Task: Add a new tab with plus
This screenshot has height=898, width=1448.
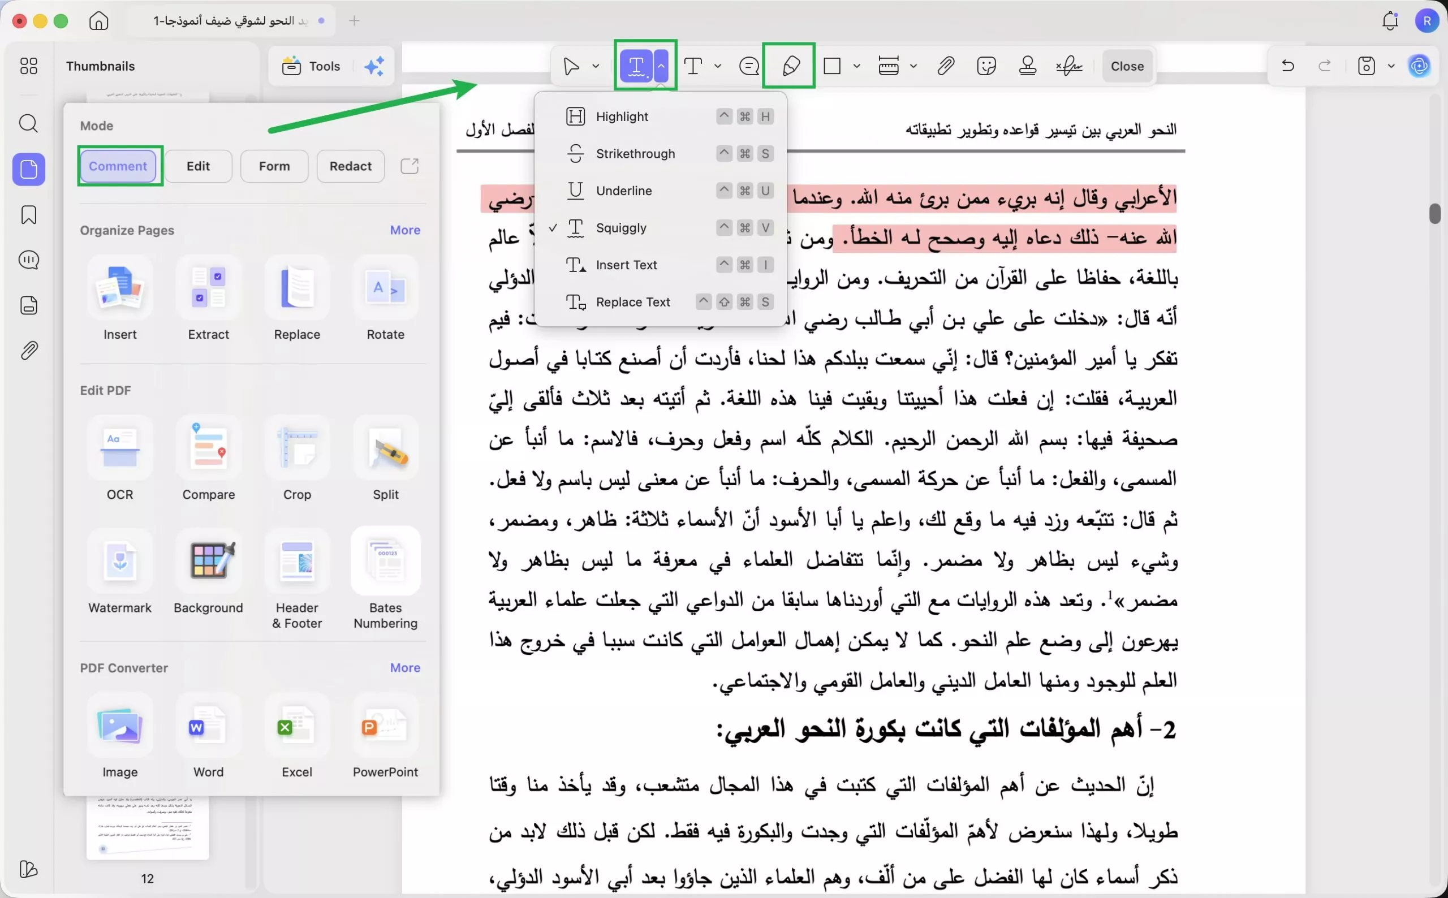Action: pos(354,21)
